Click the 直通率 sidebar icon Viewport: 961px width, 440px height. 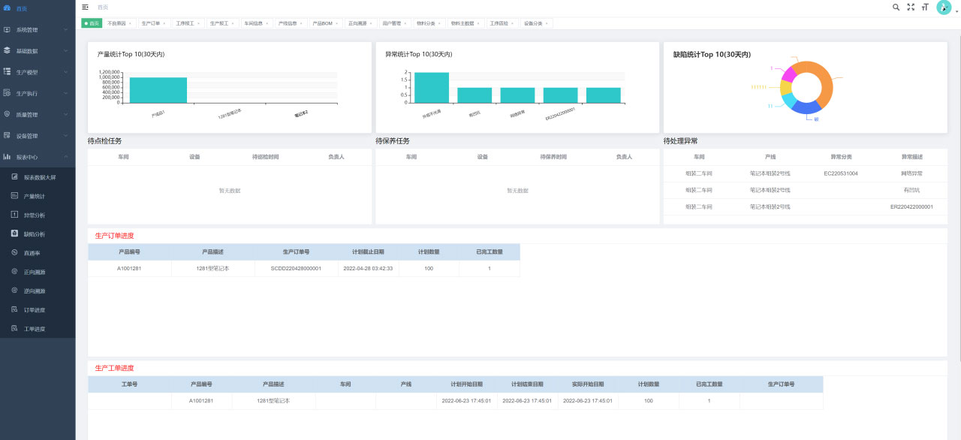pos(14,252)
